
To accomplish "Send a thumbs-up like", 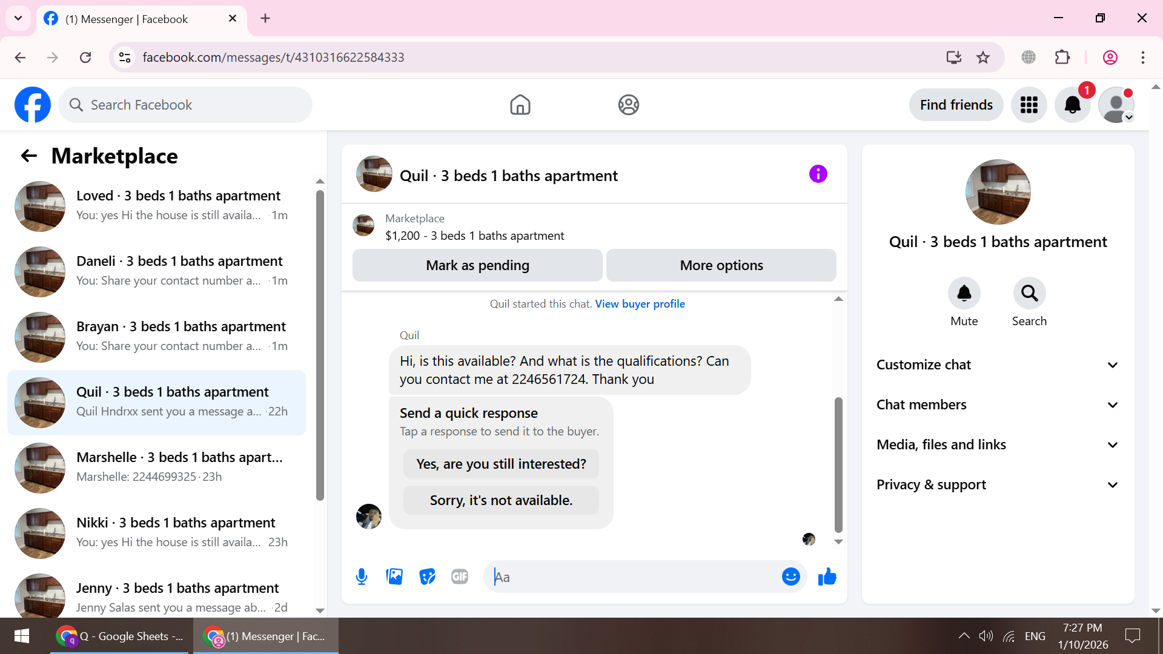I will click(827, 576).
